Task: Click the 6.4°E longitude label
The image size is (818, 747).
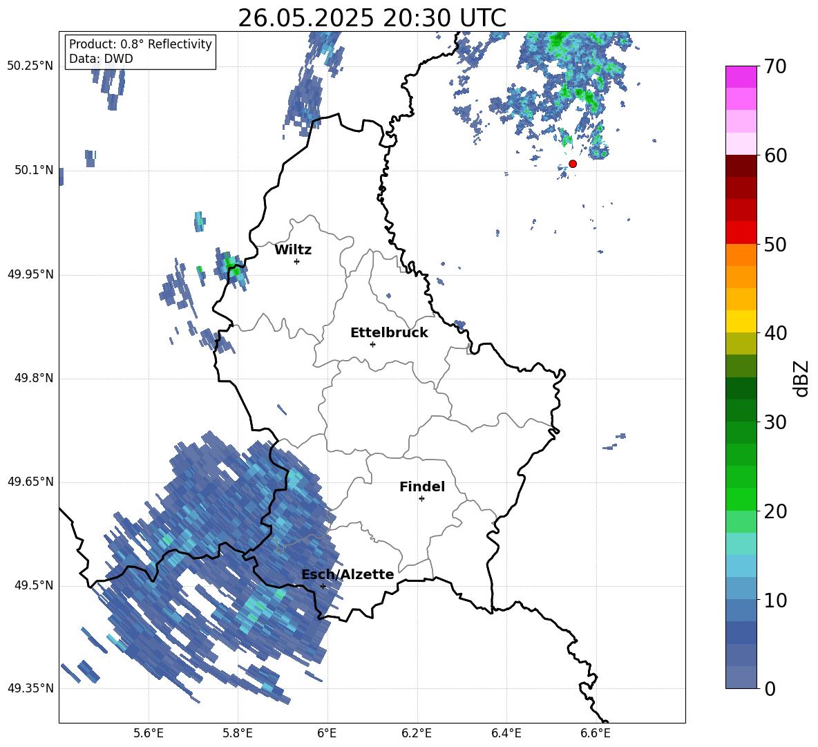Action: [506, 733]
